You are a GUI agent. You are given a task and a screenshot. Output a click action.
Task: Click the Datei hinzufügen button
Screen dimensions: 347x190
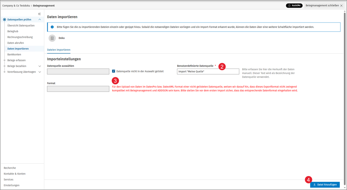coord(325,185)
